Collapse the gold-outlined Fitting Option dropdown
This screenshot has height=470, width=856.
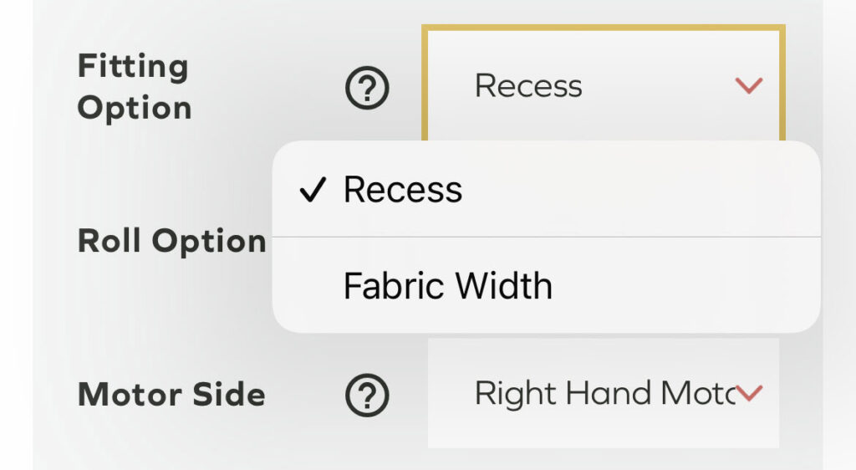click(602, 85)
